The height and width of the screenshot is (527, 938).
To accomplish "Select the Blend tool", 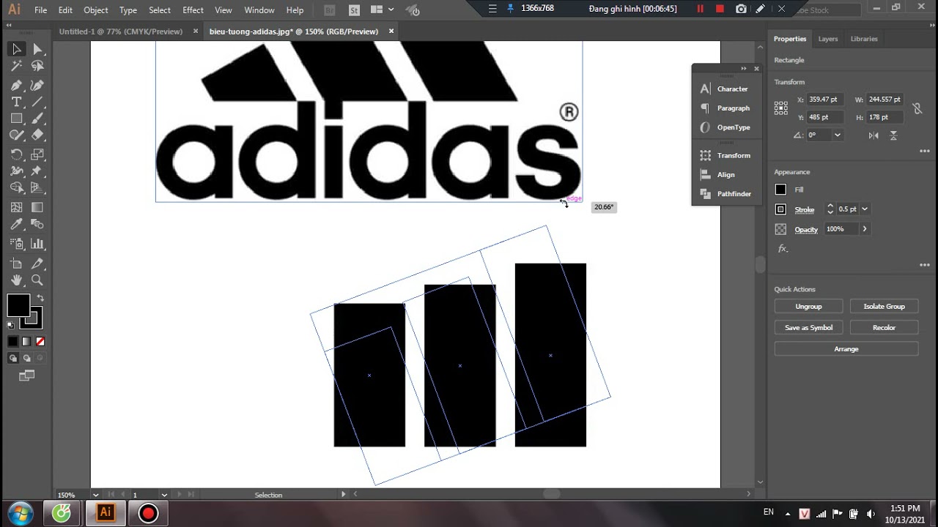I will click(37, 224).
